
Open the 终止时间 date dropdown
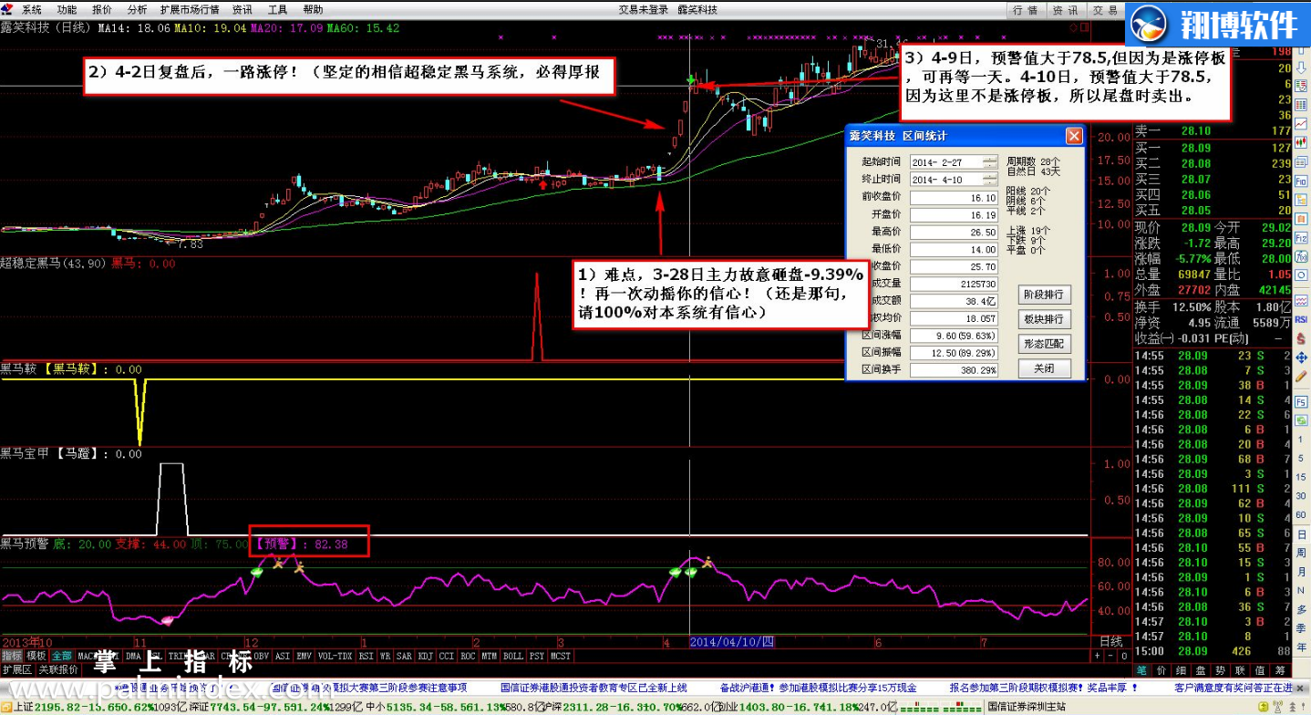tap(990, 179)
